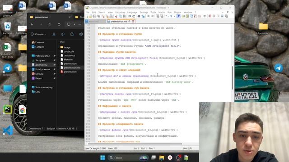Expand the Создать dropdown in Explorer

(x=45, y=34)
